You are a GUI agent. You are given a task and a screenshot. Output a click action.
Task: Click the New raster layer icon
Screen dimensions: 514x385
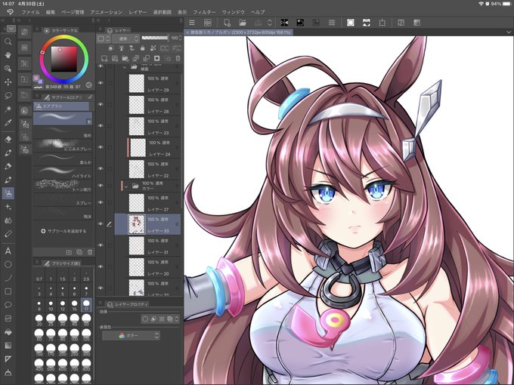[x=104, y=59]
